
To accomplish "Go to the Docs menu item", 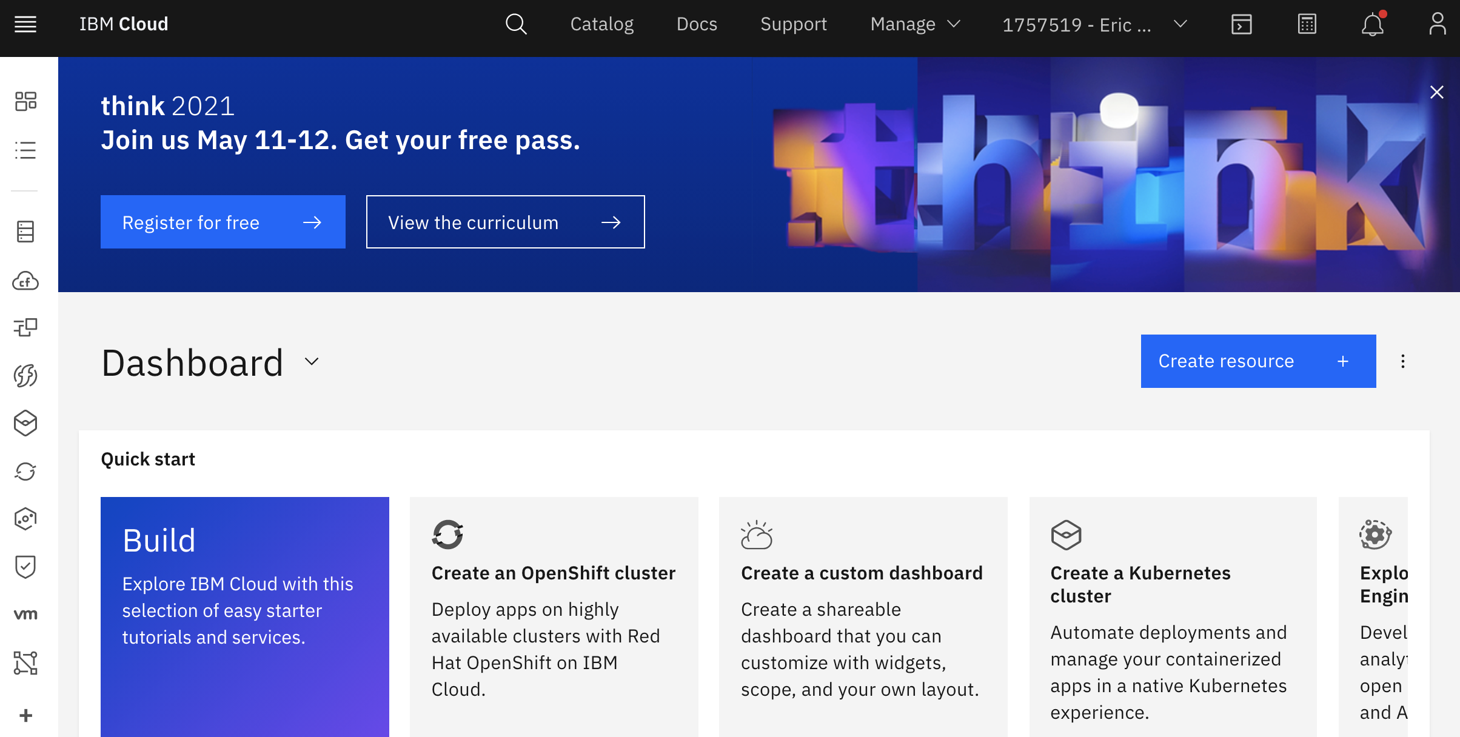I will 696,24.
